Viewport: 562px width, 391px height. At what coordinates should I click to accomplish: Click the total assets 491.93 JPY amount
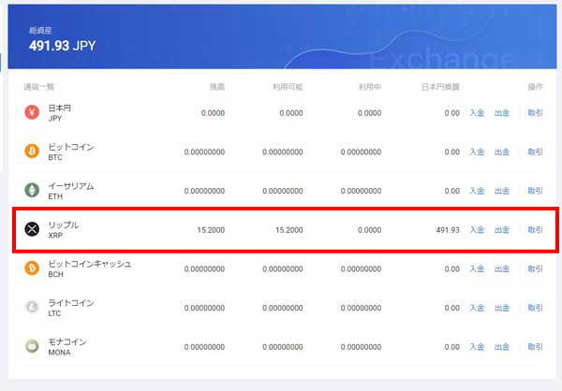(64, 45)
